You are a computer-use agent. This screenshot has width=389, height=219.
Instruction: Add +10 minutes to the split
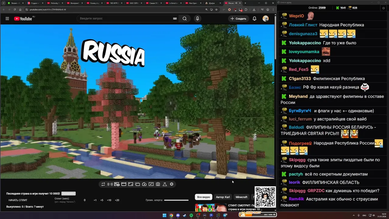point(109,200)
